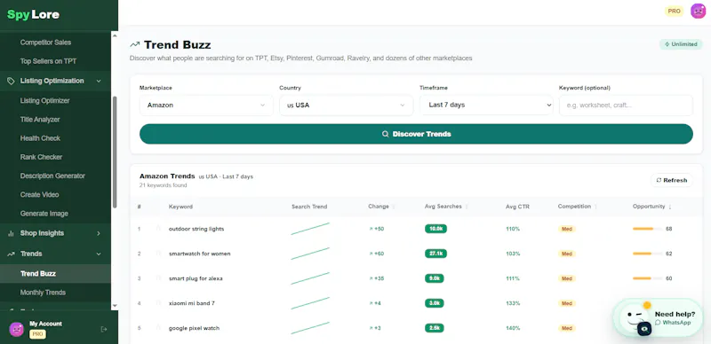Click the 10.0k searches badge
Image resolution: width=711 pixels, height=344 pixels.
coord(435,229)
